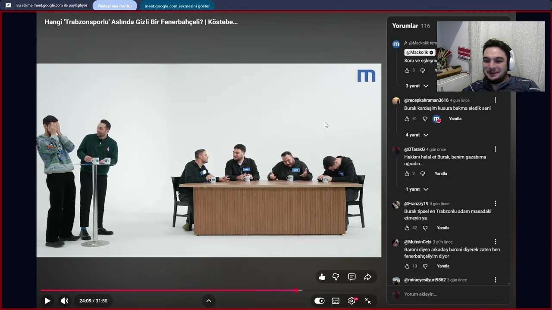Expand '3 yanıt' replies under Mackolik comment
The width and height of the screenshot is (552, 310).
[x=417, y=86]
